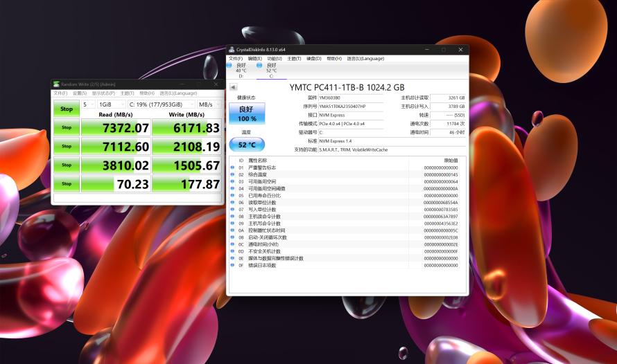617x364 pixels.
Task: Click the 52 °C temperature button
Action: (x=247, y=145)
